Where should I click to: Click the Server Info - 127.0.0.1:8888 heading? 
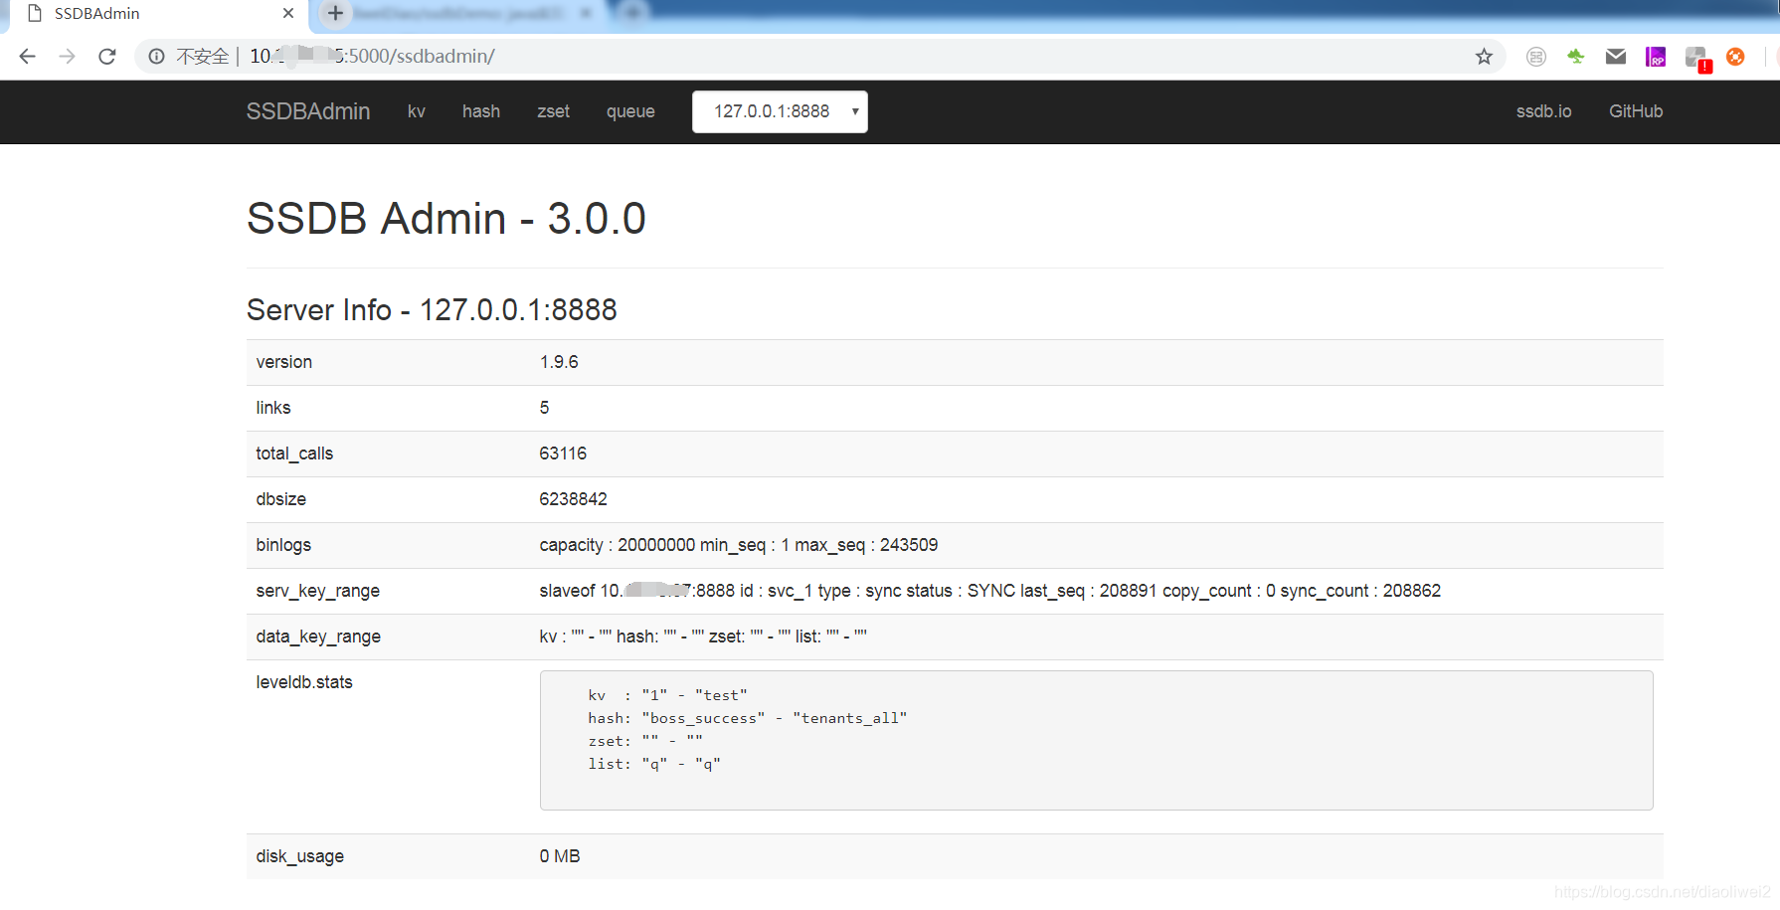[432, 310]
